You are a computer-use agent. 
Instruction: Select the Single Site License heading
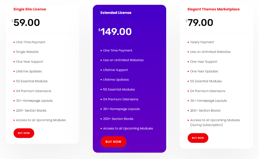[30, 9]
